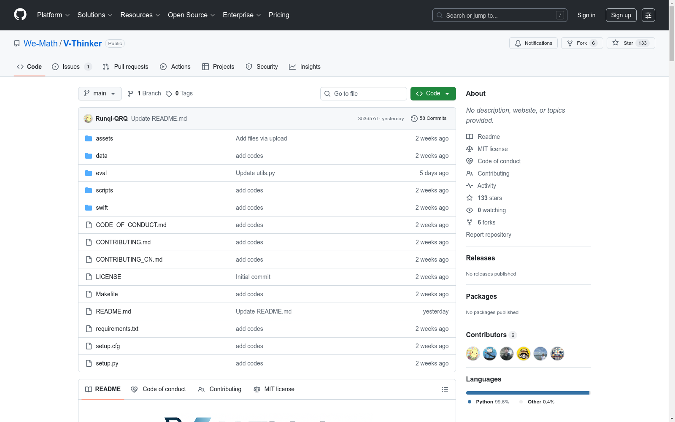
Task: Open the README outline menu icon
Action: [x=445, y=390]
